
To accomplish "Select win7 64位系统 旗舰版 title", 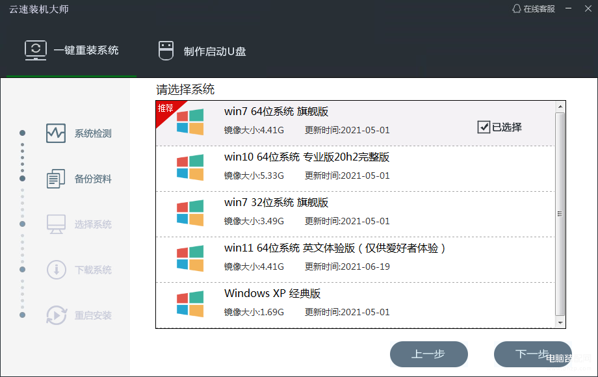I will (276, 111).
